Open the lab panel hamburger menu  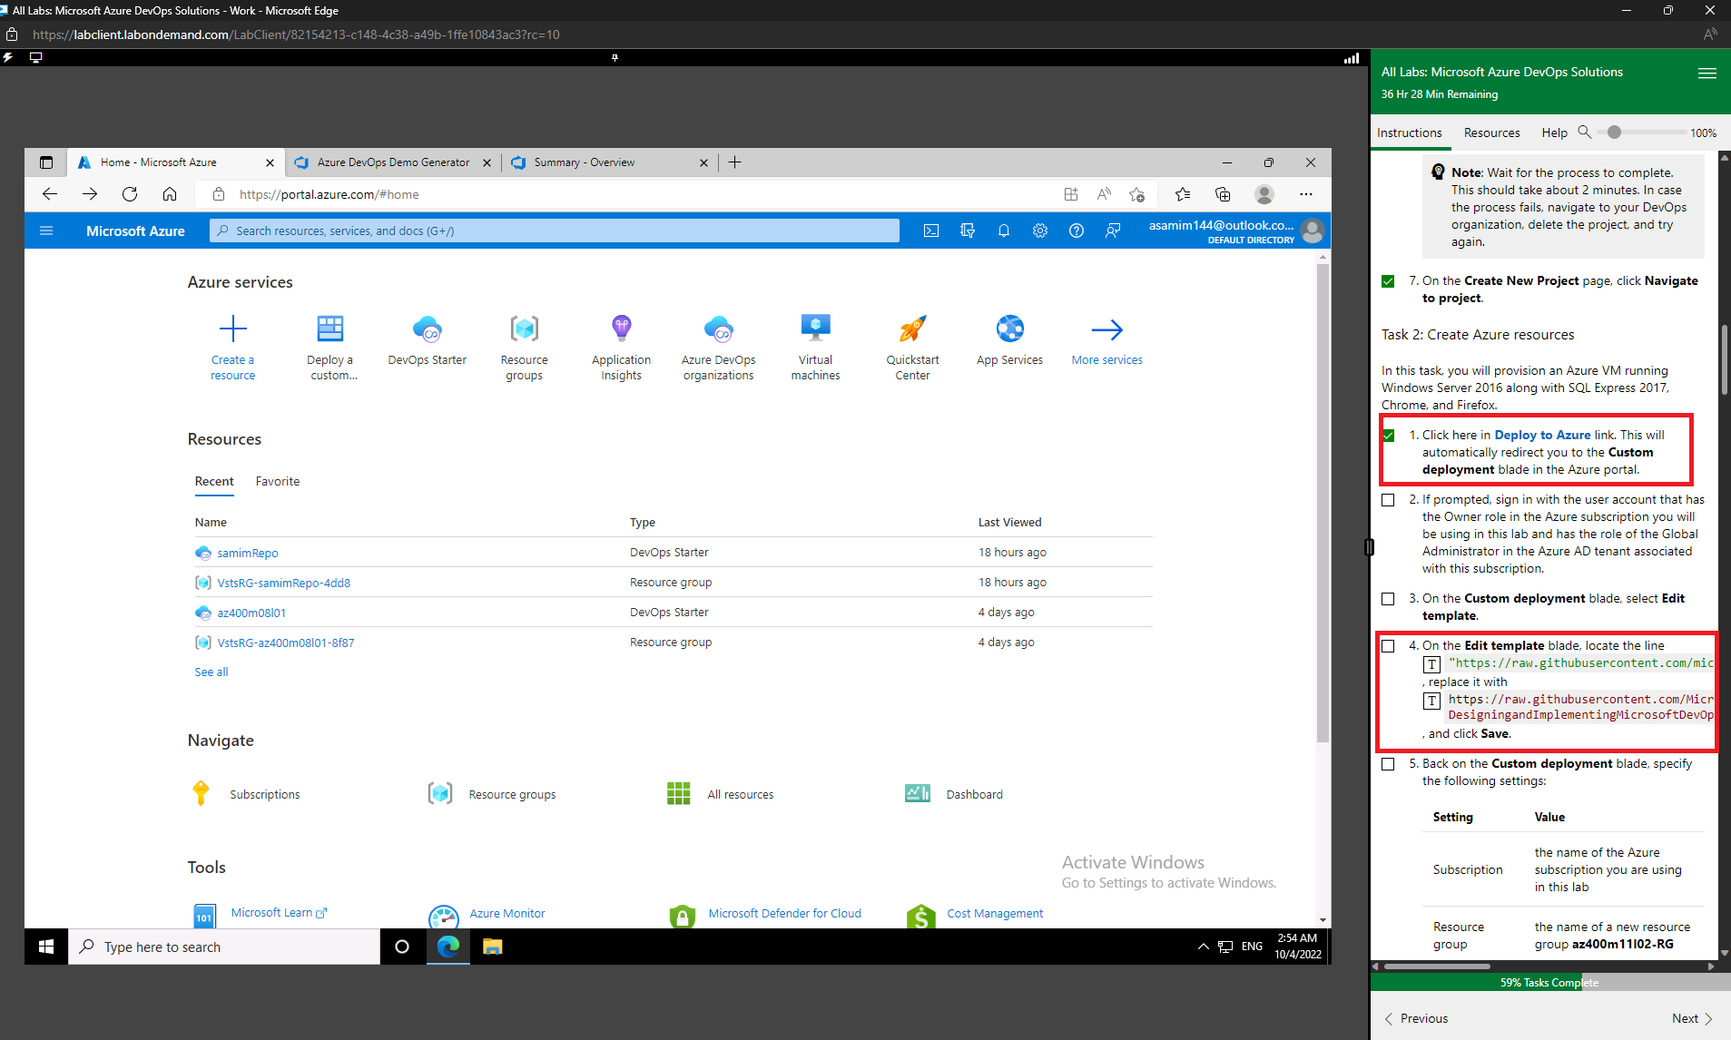pyautogui.click(x=1707, y=74)
